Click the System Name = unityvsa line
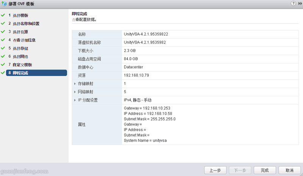The image size is (303, 176). pos(145,140)
